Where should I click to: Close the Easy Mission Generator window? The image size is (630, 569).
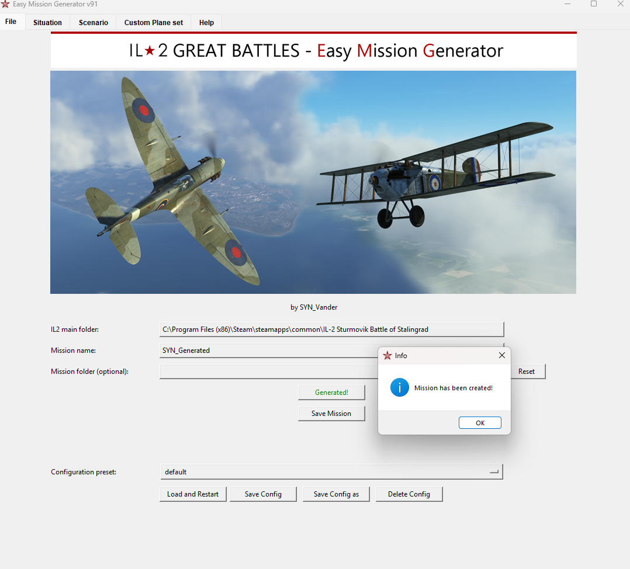click(621, 4)
